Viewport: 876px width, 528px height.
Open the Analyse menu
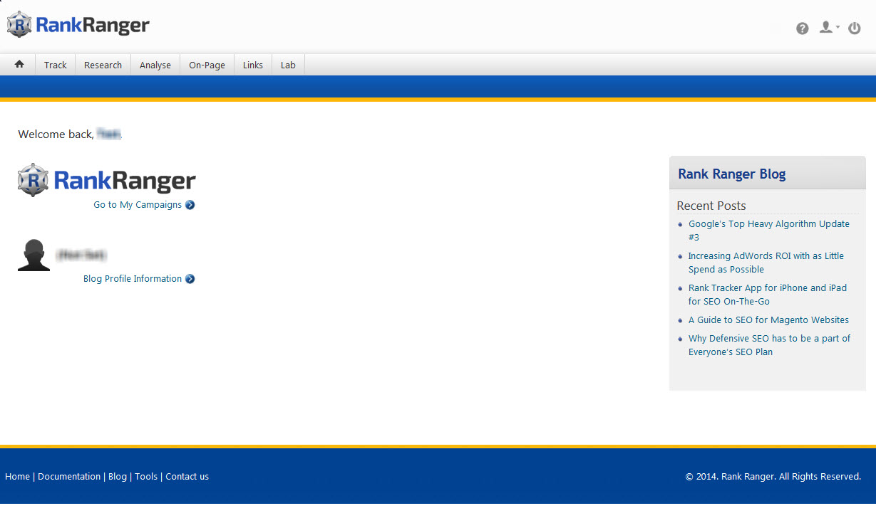(155, 65)
